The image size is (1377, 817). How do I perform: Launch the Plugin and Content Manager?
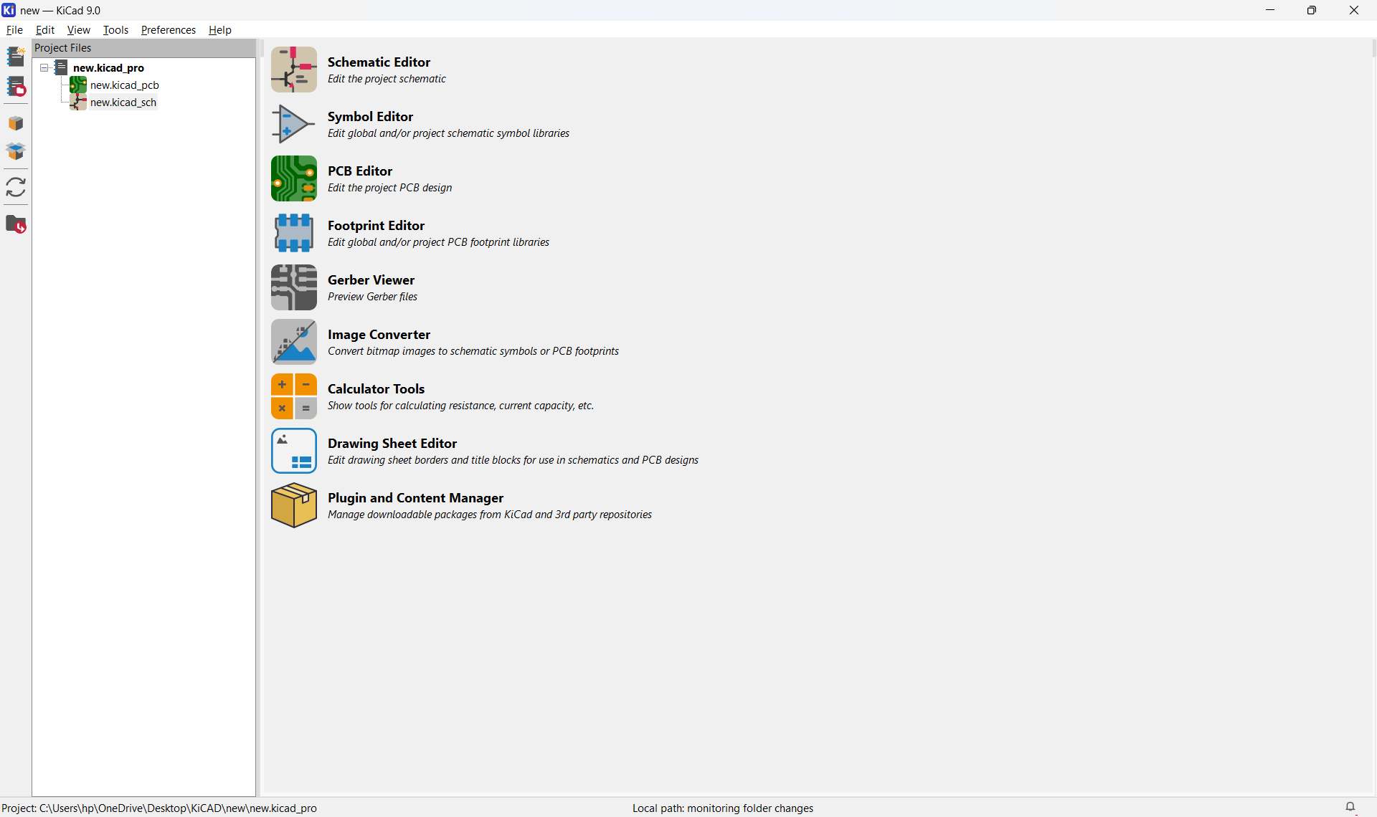point(293,505)
